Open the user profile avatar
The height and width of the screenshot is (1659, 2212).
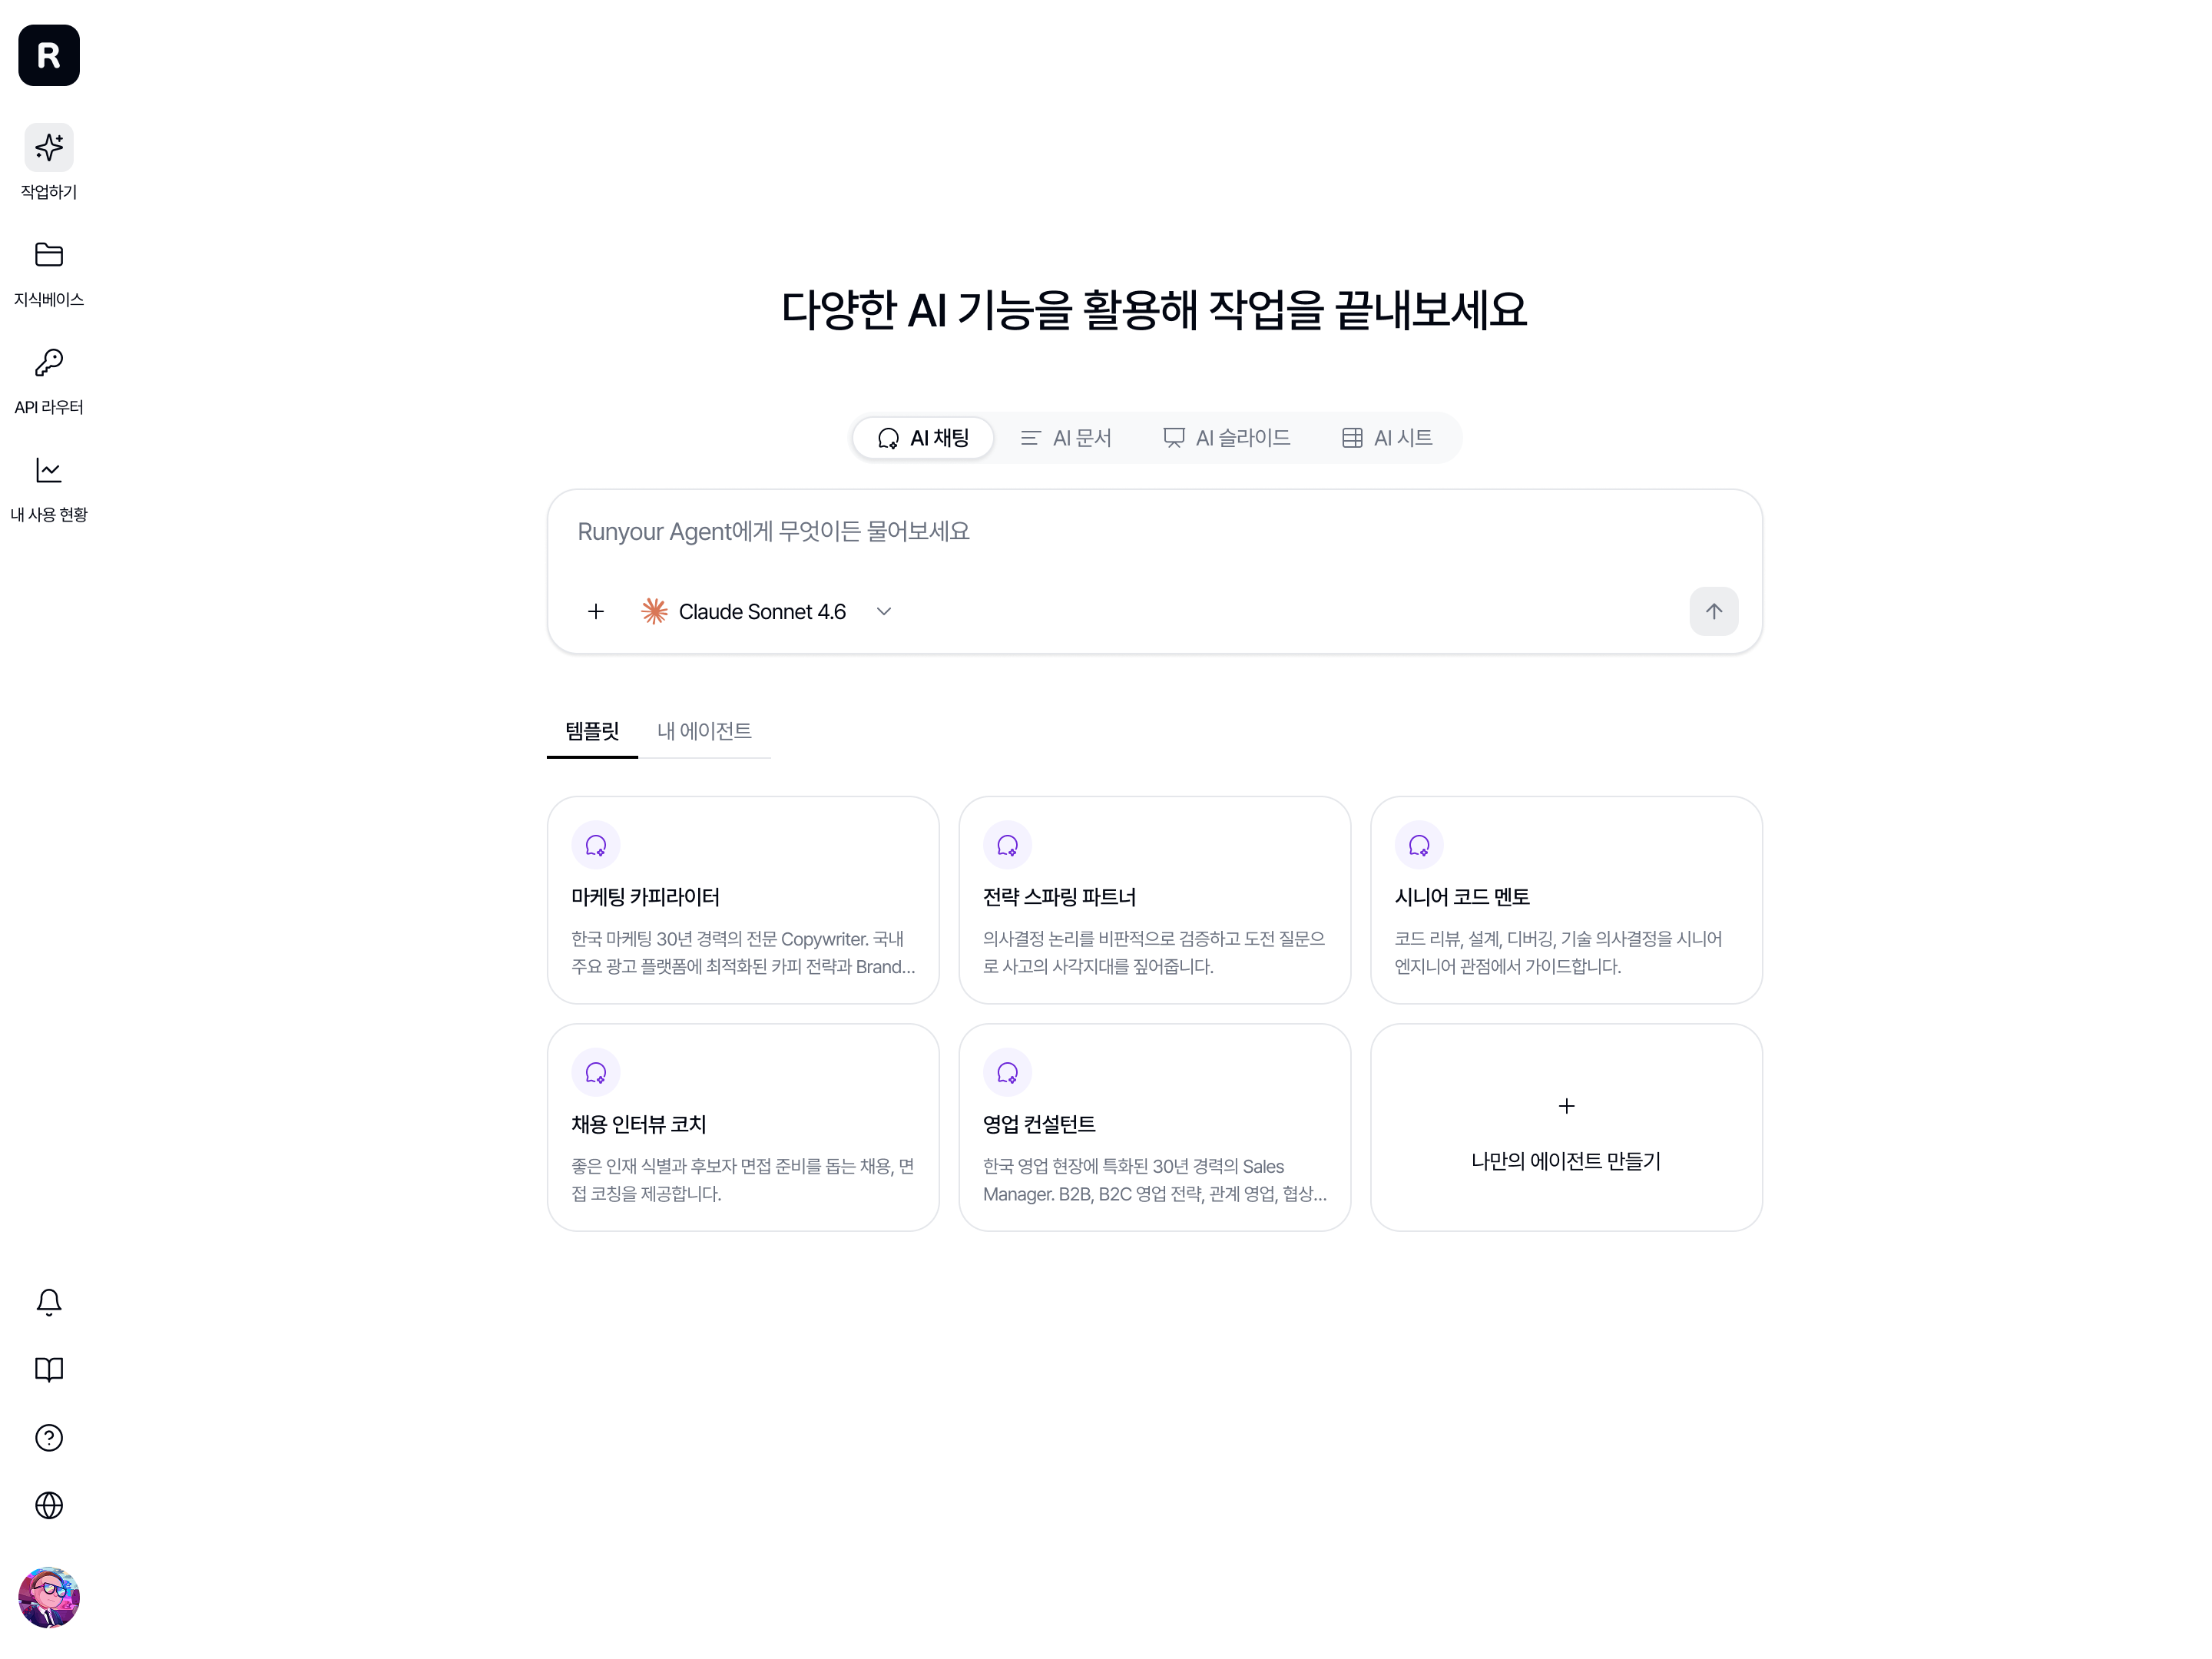pos(49,1597)
